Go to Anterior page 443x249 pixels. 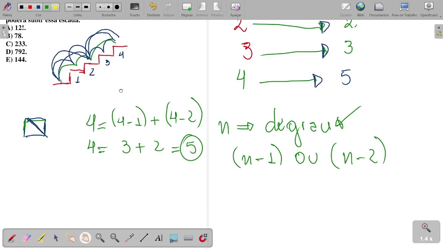[x=202, y=9]
